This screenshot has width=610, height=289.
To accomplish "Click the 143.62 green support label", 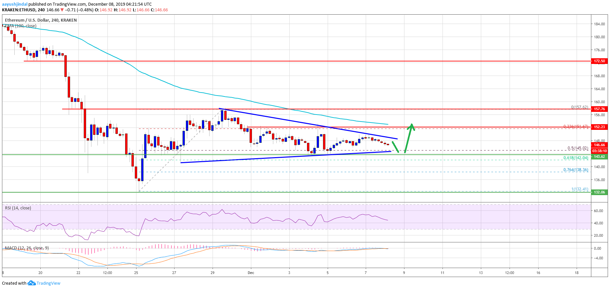I will tap(599, 156).
